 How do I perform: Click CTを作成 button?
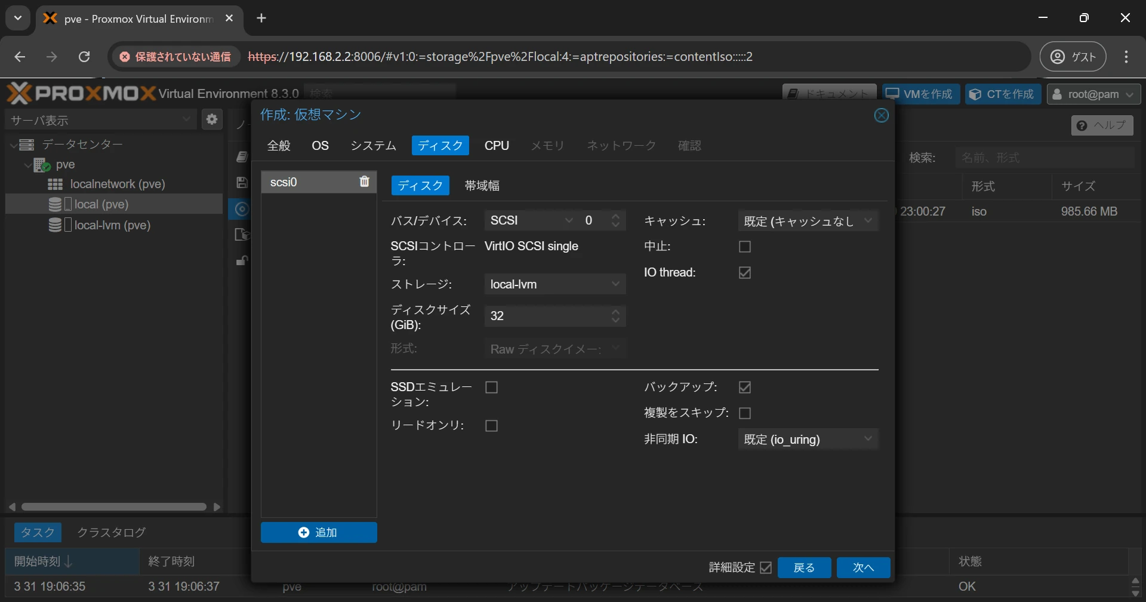click(x=1003, y=94)
